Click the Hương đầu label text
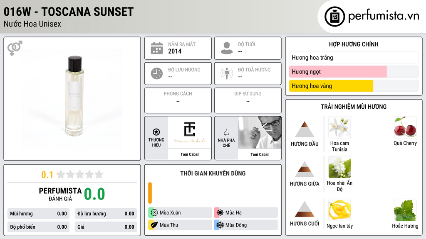 tap(305, 144)
